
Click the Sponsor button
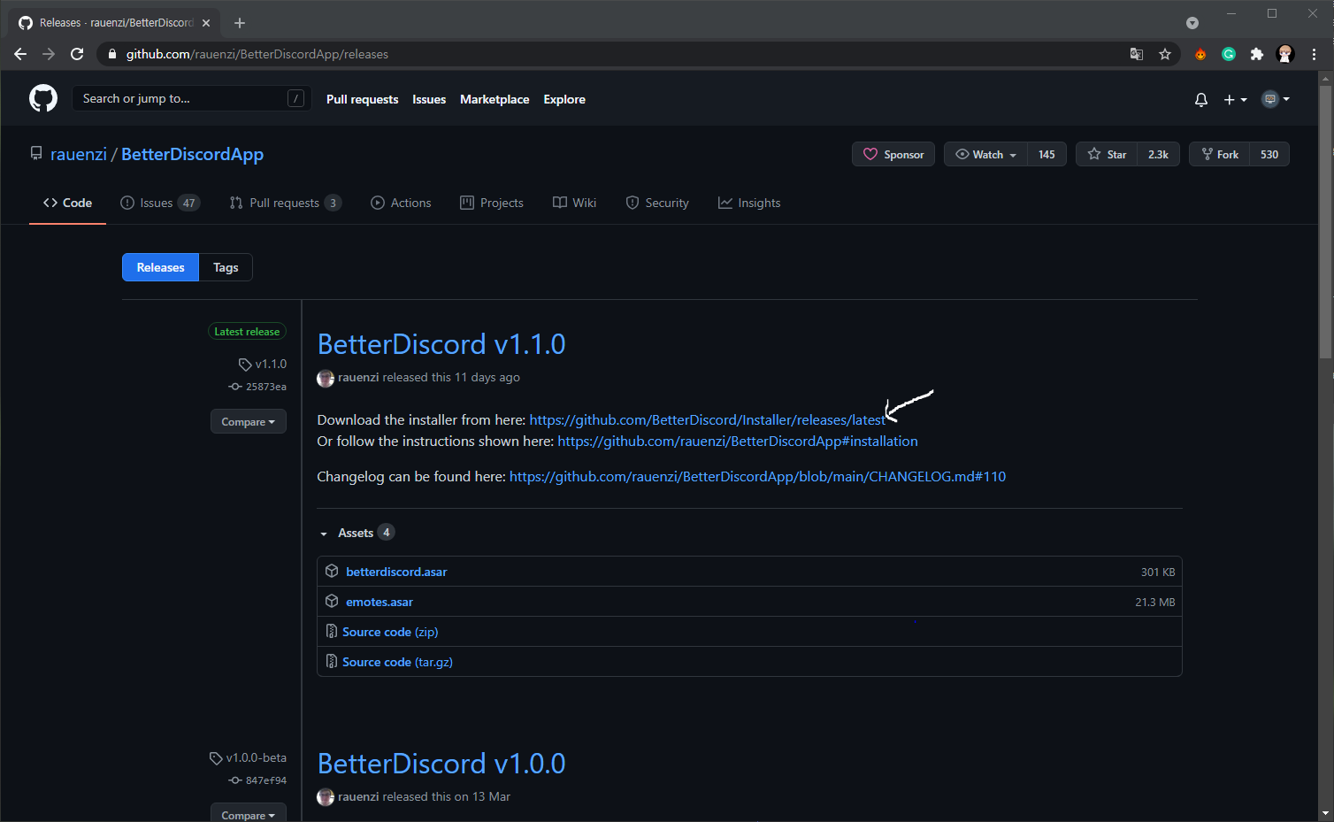point(893,154)
